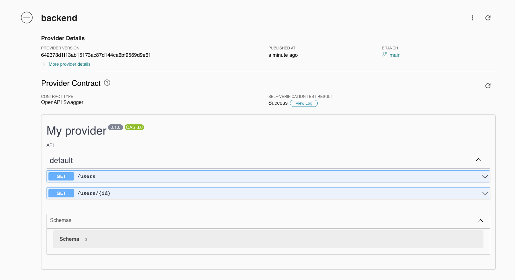Screen dimensions: 515x280
Task: Click the branch icon next to main
Action: [385, 55]
